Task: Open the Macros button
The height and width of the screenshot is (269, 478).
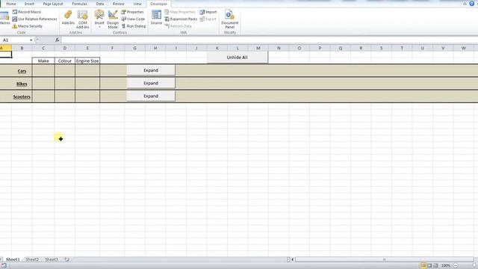Action: [4, 18]
